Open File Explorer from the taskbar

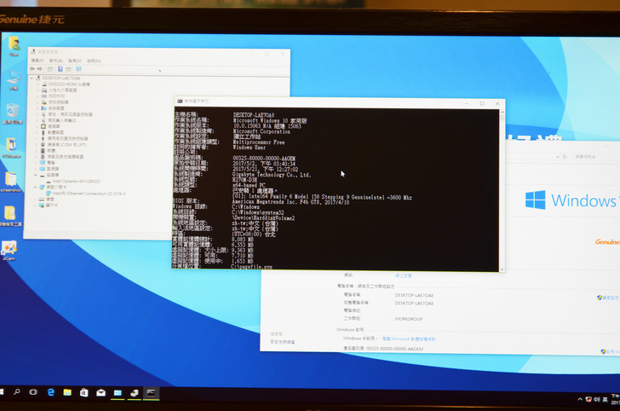tap(67, 392)
